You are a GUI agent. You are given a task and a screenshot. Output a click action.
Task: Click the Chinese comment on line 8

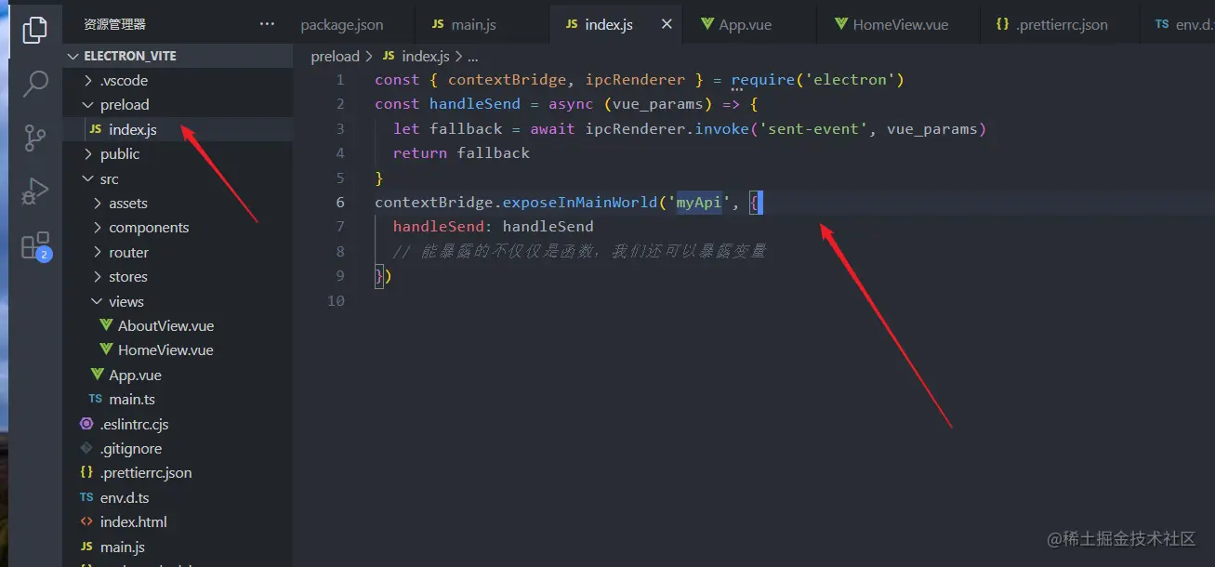tap(579, 251)
